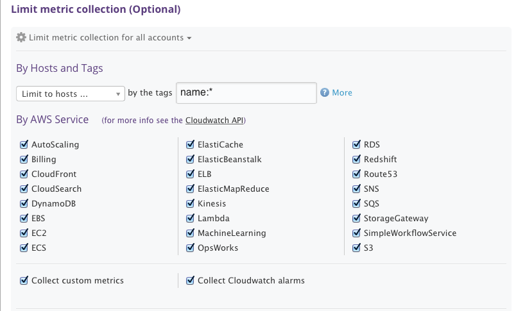The image size is (516, 311).
Task: Uncheck the S3 service checkbox
Action: [357, 248]
